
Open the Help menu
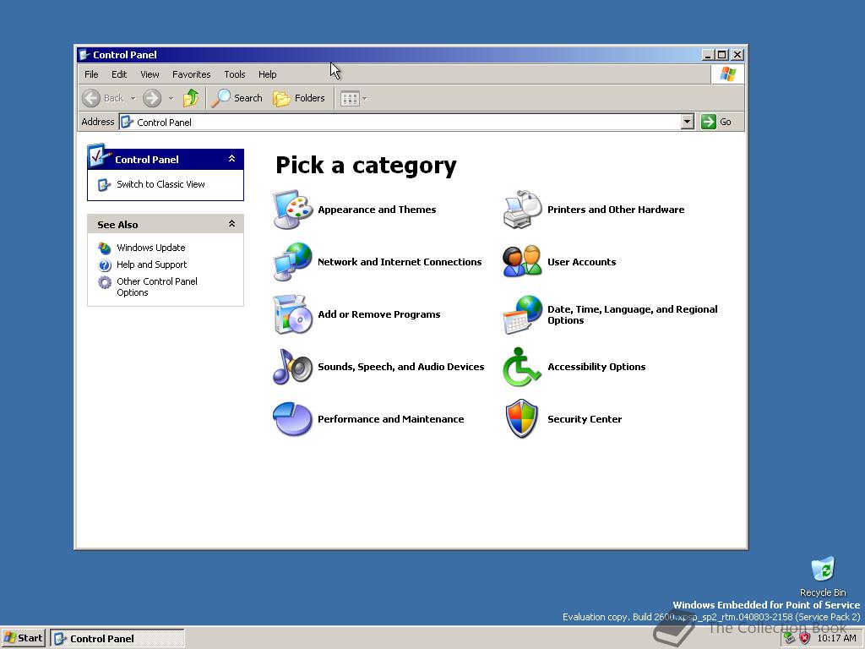268,74
